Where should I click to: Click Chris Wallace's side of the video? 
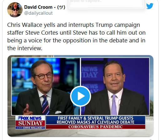coord(46,86)
